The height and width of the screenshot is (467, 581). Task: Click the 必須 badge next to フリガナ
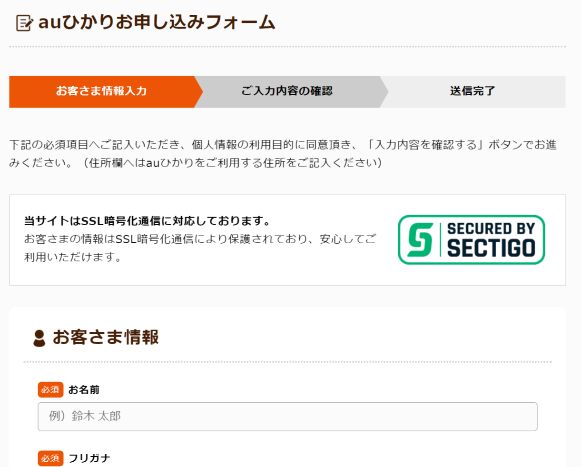tap(50, 458)
